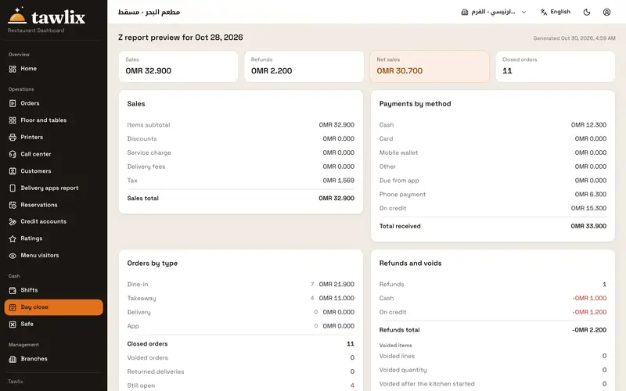The height and width of the screenshot is (391, 626).
Task: Click the Floor and tables icon
Action: coord(13,120)
